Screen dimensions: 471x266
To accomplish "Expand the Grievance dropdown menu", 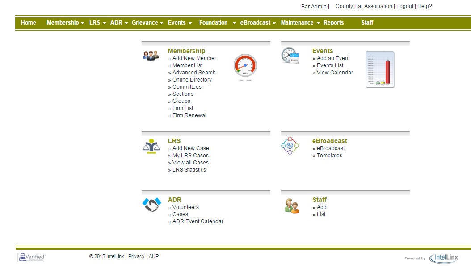I will (x=147, y=23).
